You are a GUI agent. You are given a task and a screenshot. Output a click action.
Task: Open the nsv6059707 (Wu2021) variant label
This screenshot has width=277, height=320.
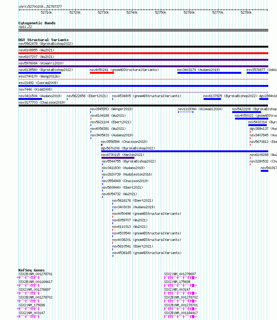[130, 220]
